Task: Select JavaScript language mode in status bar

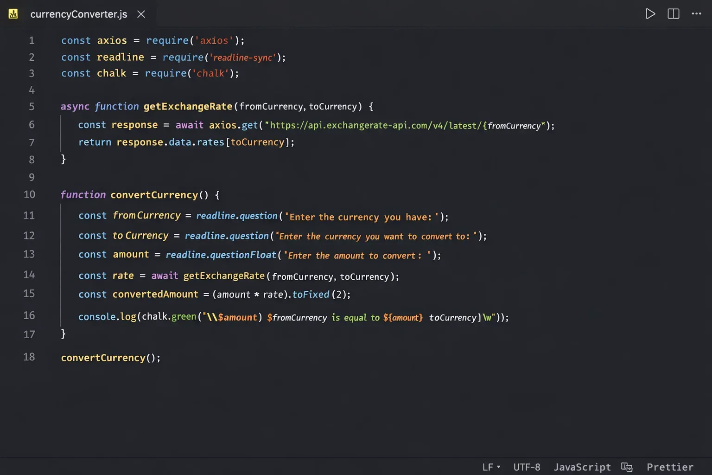Action: tap(582, 467)
